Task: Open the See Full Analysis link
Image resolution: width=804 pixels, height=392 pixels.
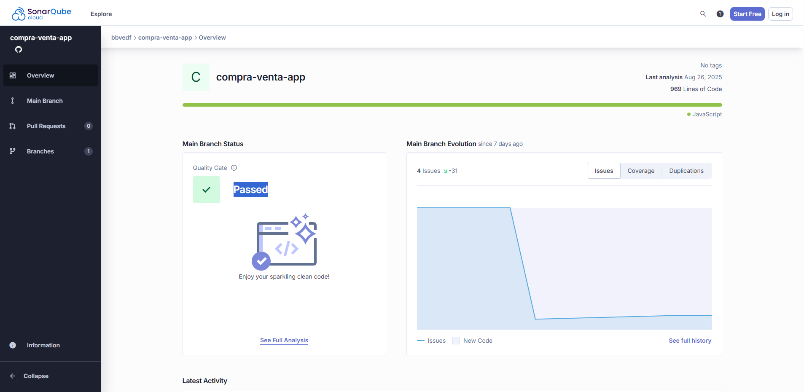Action: [x=284, y=340]
